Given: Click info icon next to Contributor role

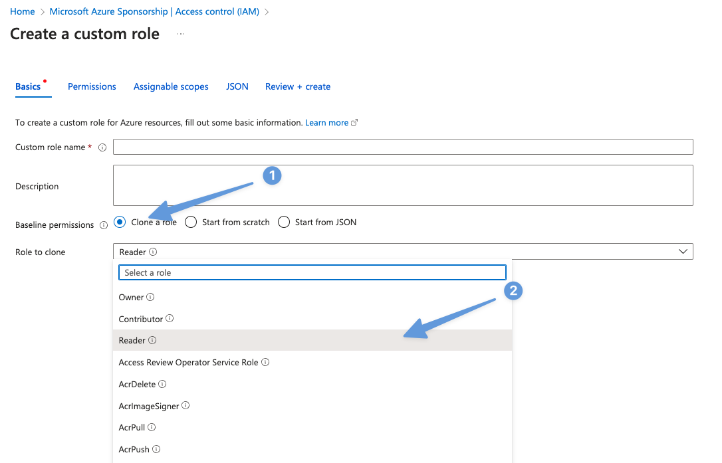Looking at the screenshot, I should tap(170, 319).
